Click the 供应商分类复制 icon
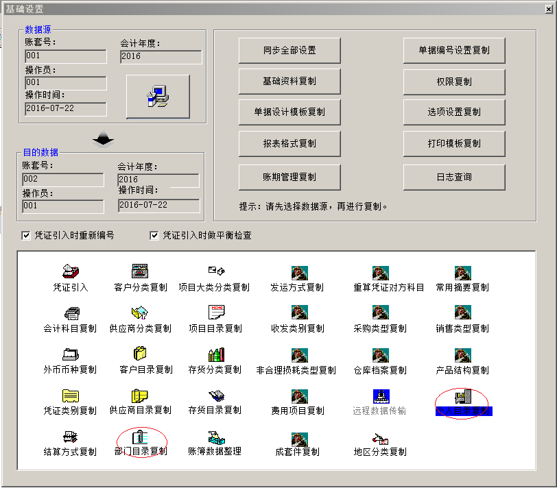Image resolution: width=557 pixels, height=488 pixels. tap(141, 313)
